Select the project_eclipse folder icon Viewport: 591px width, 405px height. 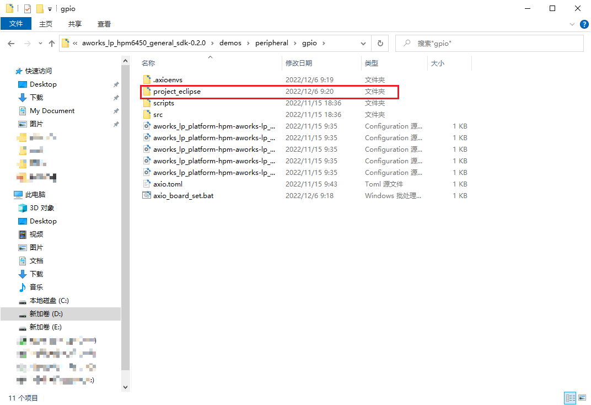[147, 91]
